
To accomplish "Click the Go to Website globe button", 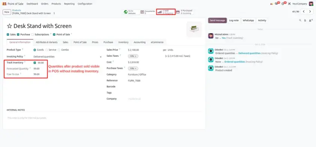I will pos(131,12).
